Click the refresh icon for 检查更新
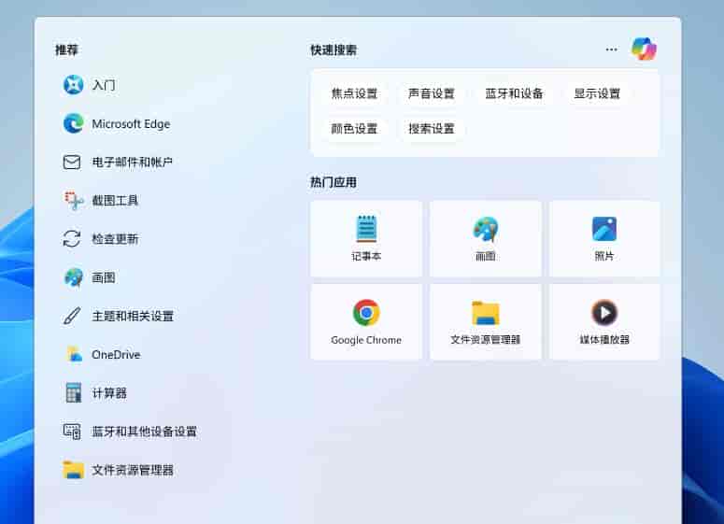The width and height of the screenshot is (724, 524). click(72, 239)
